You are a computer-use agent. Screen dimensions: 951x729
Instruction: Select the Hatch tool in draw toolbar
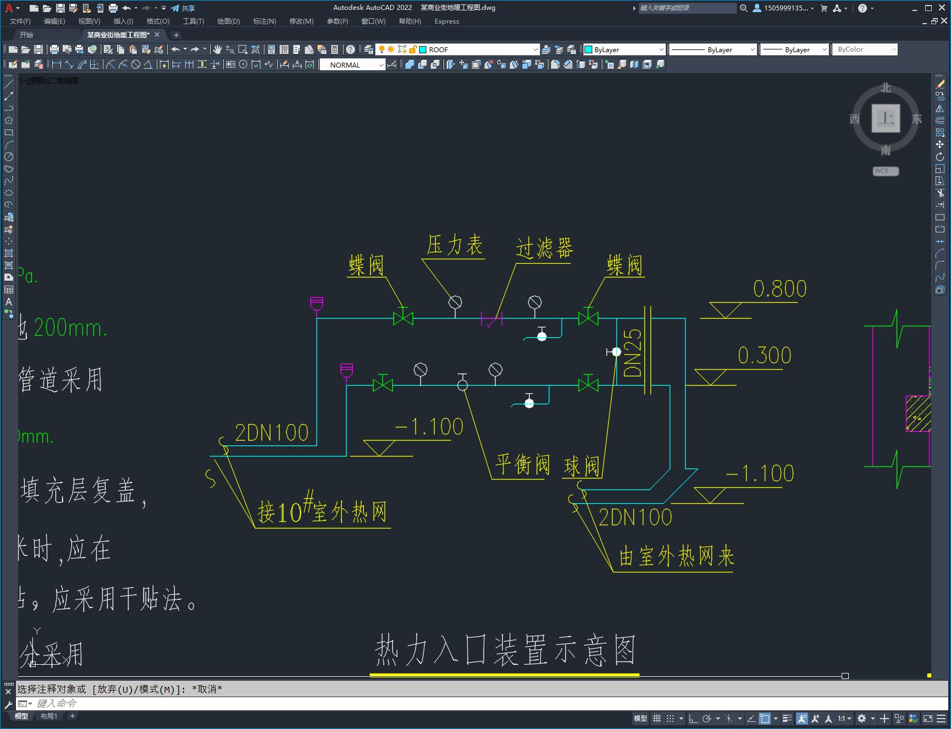pyautogui.click(x=9, y=253)
